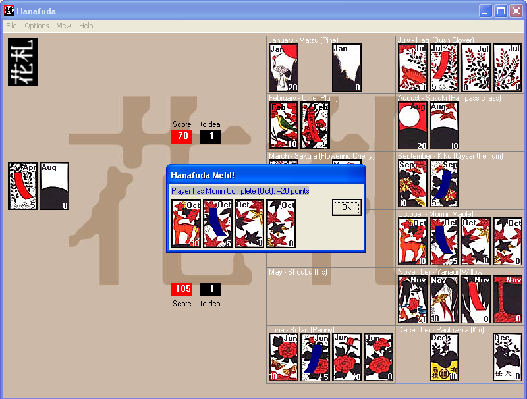Click the November lightning red 0-point card
Image resolution: width=527 pixels, height=399 pixels.
pos(507,299)
